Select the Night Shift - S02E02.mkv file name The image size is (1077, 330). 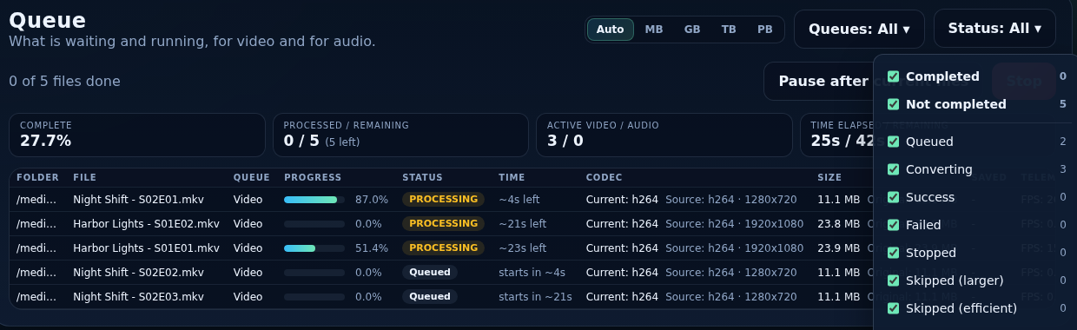click(139, 273)
